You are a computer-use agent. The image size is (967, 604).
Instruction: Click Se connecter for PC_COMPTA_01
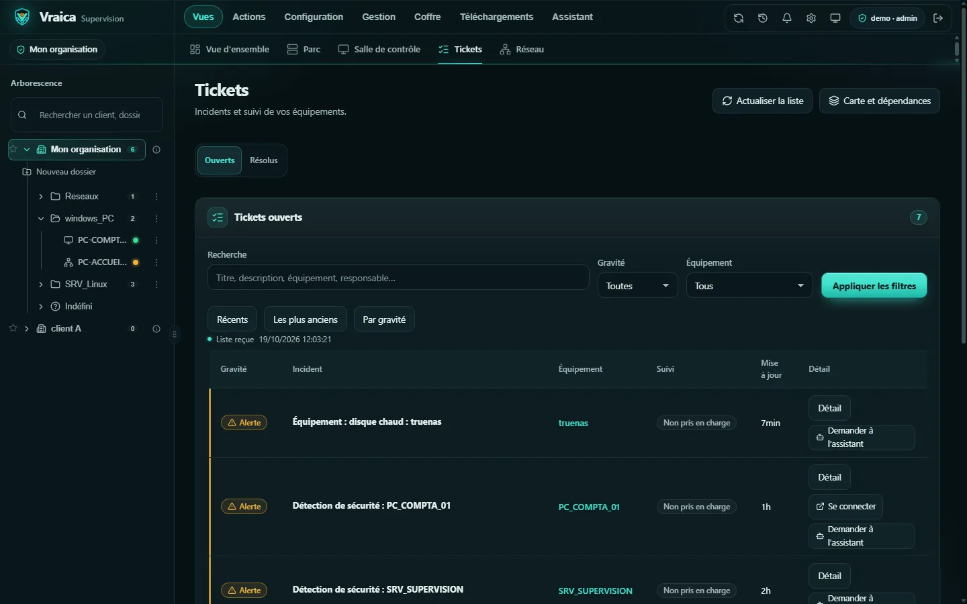[845, 507]
